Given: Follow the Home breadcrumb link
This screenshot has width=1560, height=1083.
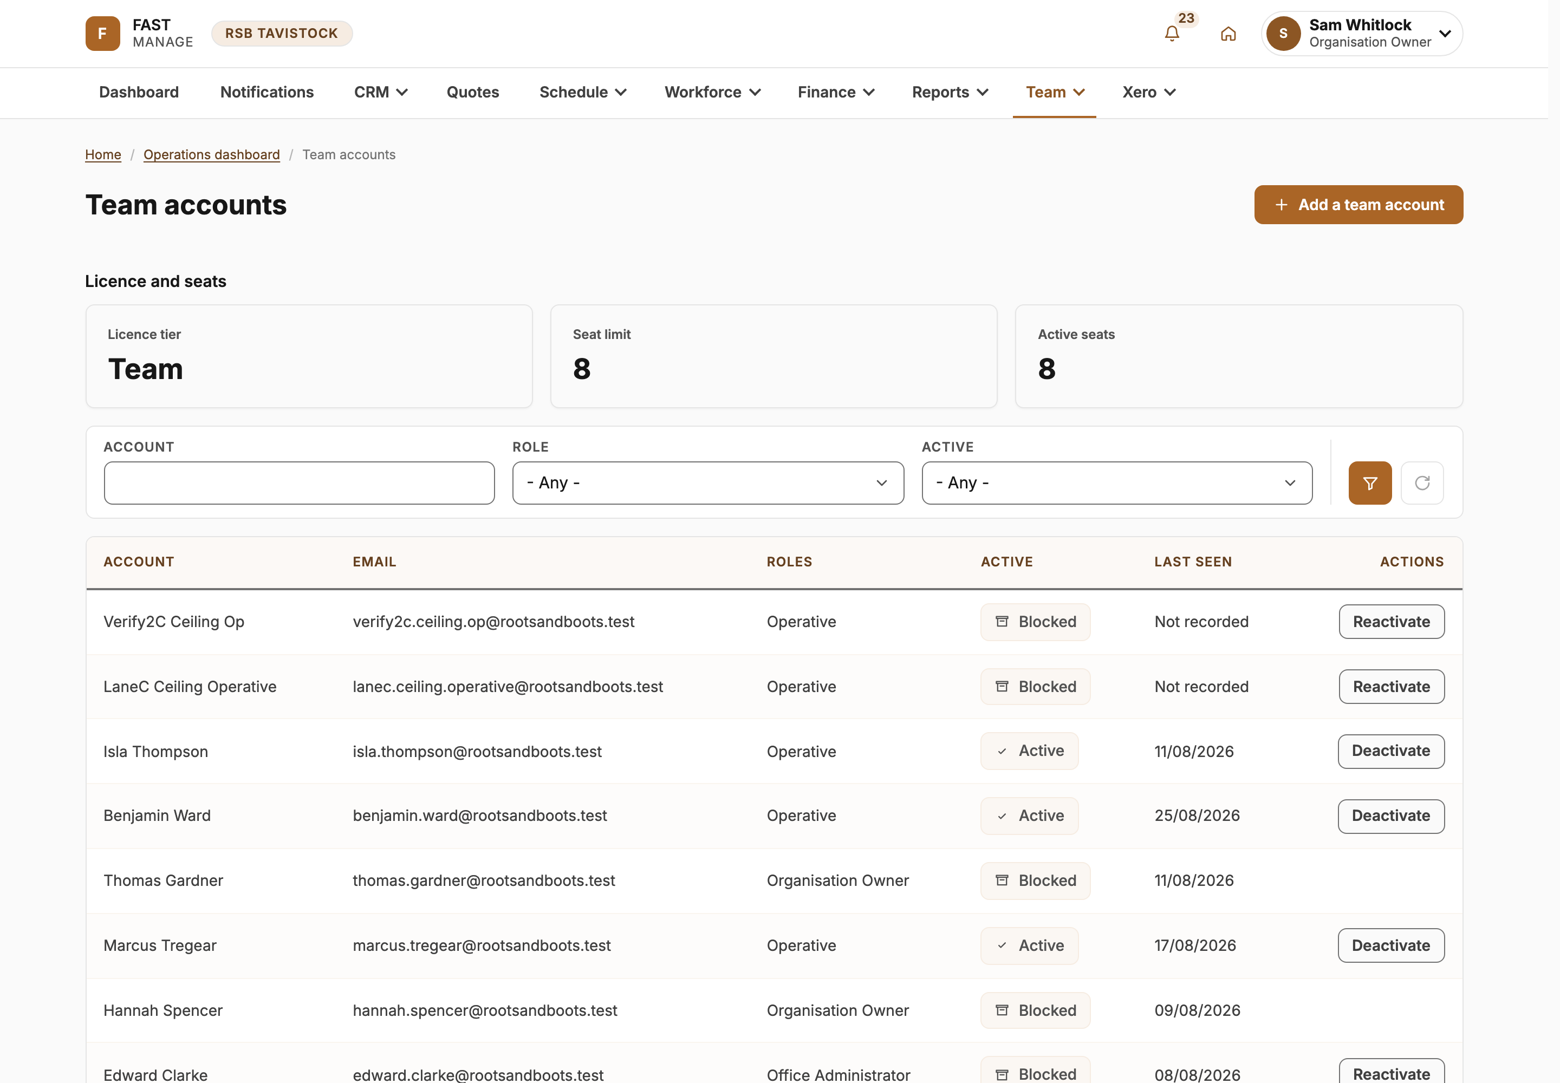Looking at the screenshot, I should coord(103,155).
